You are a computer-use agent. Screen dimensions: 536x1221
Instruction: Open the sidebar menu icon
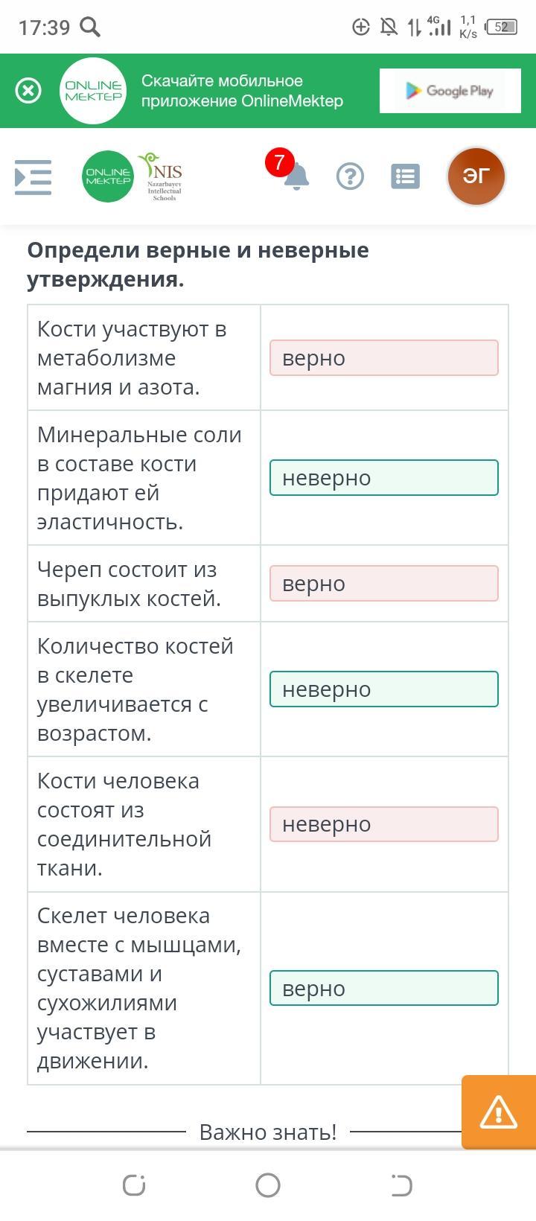[33, 177]
